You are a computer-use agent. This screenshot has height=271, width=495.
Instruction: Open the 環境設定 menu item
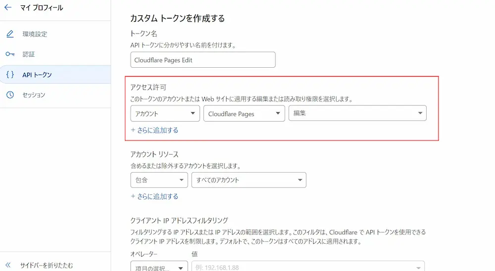coord(35,34)
